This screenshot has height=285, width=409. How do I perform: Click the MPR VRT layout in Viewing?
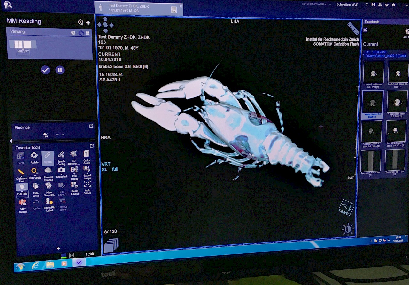(23, 45)
